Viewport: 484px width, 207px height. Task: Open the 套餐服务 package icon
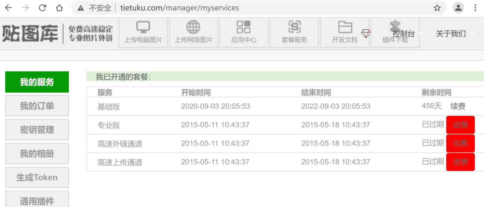pos(294,27)
